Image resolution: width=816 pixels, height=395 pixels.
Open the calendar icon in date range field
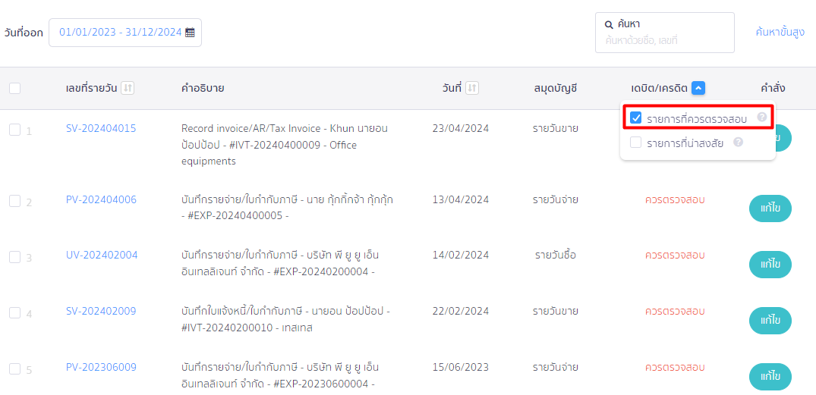[190, 33]
